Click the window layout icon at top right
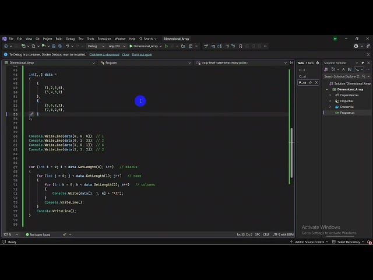 click(x=356, y=46)
